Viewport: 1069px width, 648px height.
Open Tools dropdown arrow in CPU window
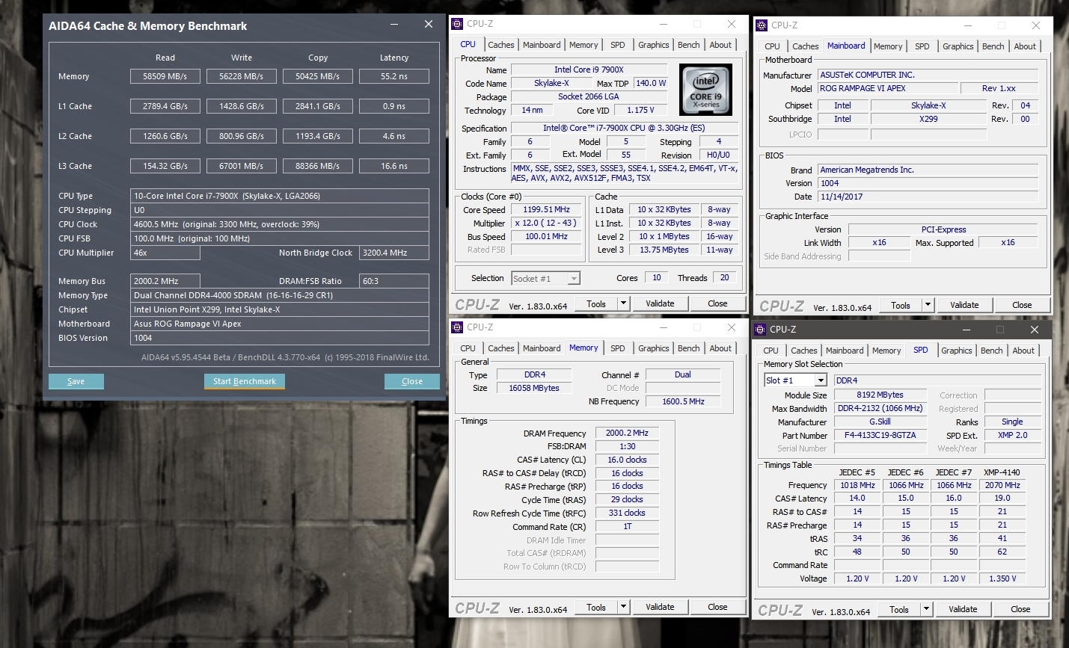click(623, 303)
